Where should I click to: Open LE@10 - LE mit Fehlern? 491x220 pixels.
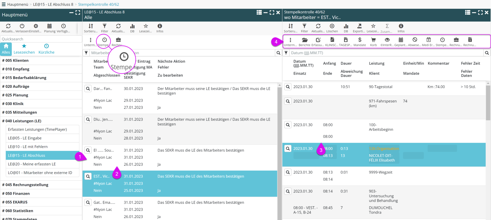click(28, 147)
